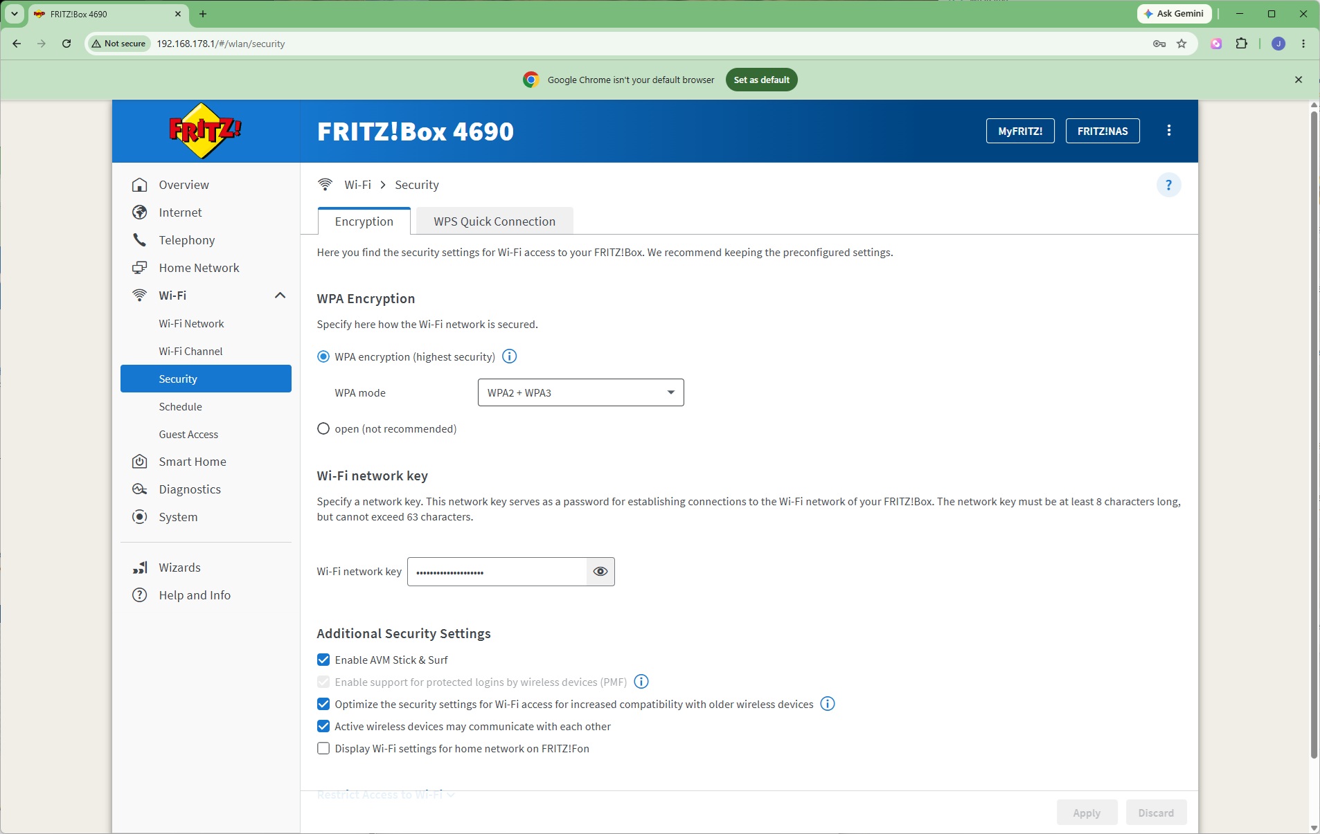Go back using browser back arrow
Screen dimensions: 1320x834
[17, 44]
